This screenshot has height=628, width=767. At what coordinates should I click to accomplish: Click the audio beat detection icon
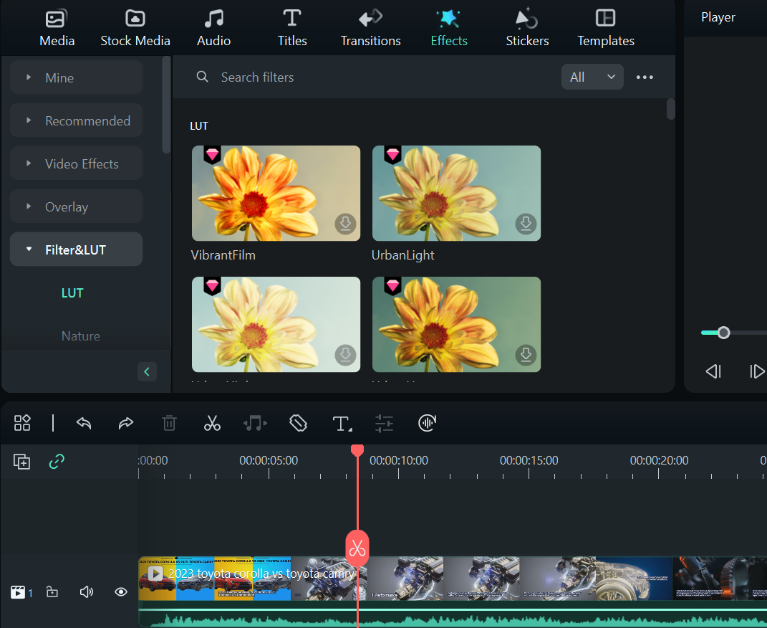pos(256,423)
